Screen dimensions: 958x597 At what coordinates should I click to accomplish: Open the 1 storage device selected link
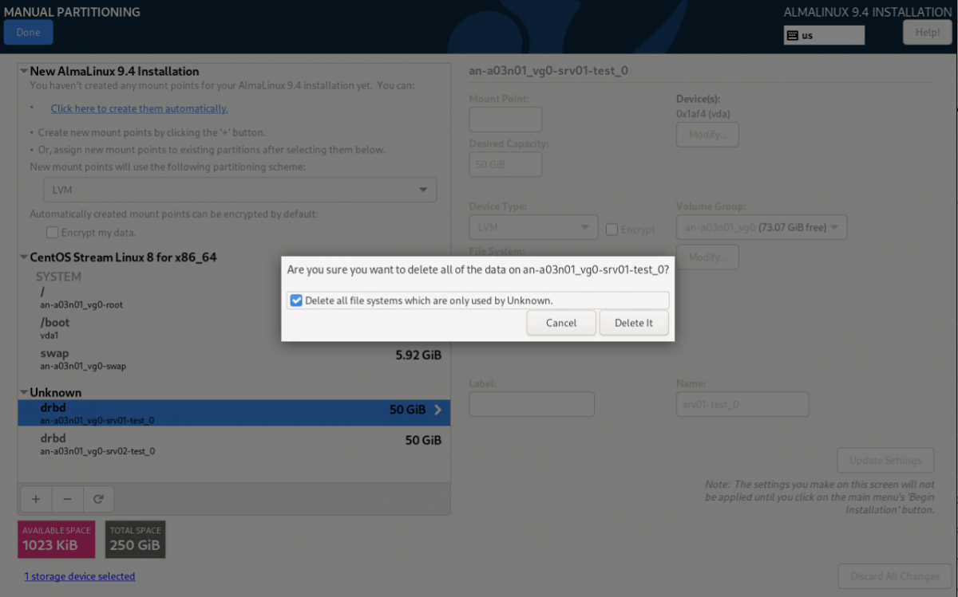pyautogui.click(x=79, y=576)
